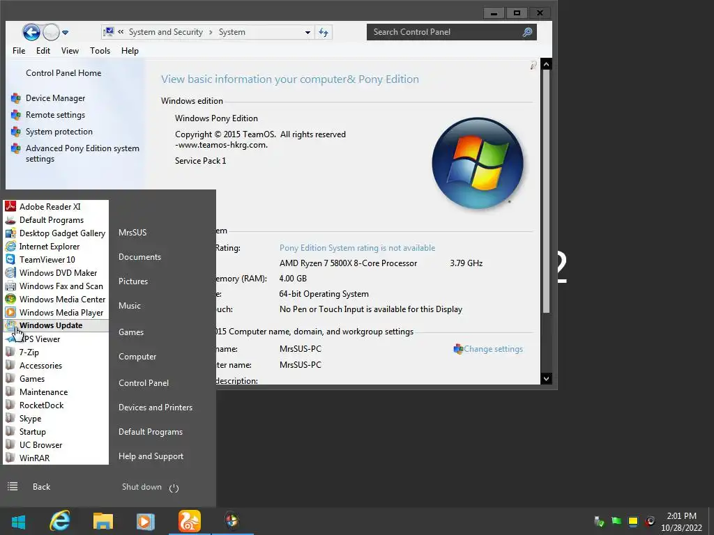Screen dimensions: 714x535
Task: Click the Internet Explorer icon in programs list
Action: 10,247
